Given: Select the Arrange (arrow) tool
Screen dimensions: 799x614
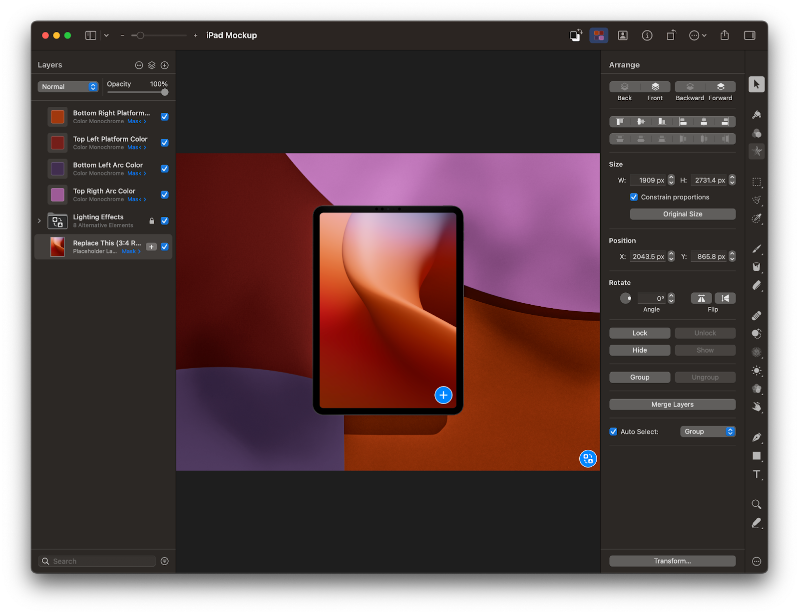Looking at the screenshot, I should tap(756, 84).
